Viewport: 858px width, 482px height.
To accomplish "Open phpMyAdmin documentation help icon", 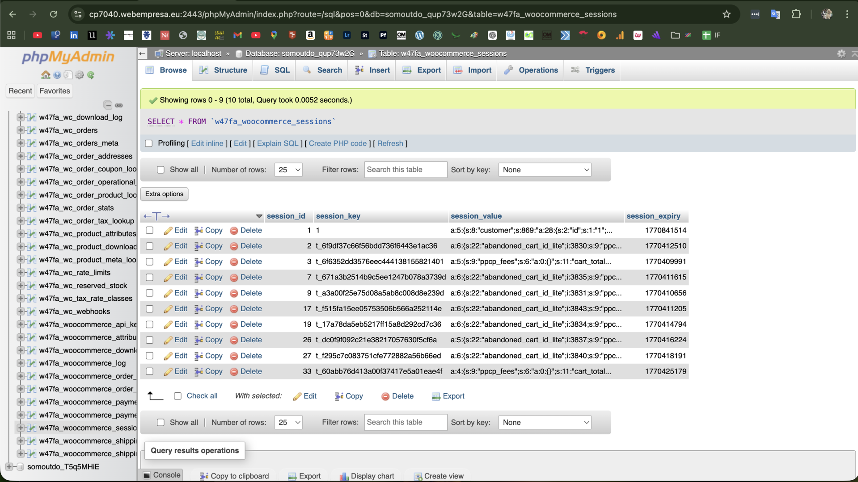I will point(57,75).
